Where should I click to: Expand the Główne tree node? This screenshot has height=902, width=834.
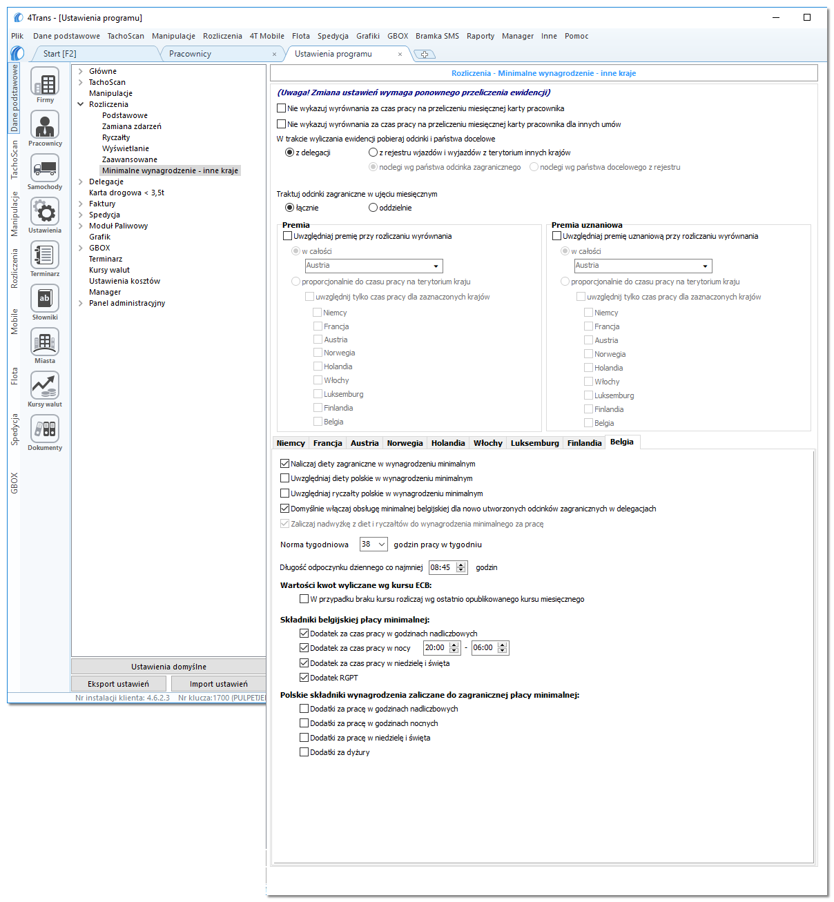click(81, 71)
